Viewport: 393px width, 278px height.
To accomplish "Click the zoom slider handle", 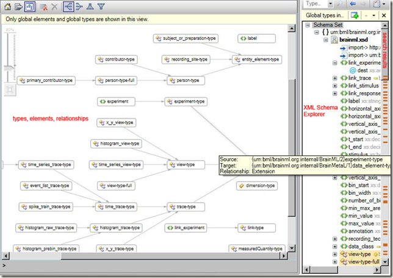I will [x=9, y=68].
